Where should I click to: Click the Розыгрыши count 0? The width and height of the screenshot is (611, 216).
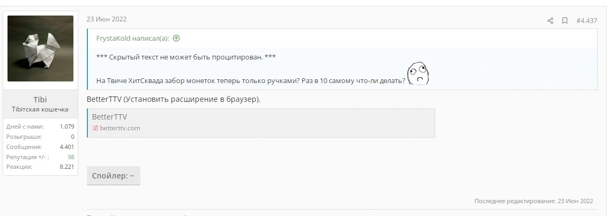(x=72, y=137)
